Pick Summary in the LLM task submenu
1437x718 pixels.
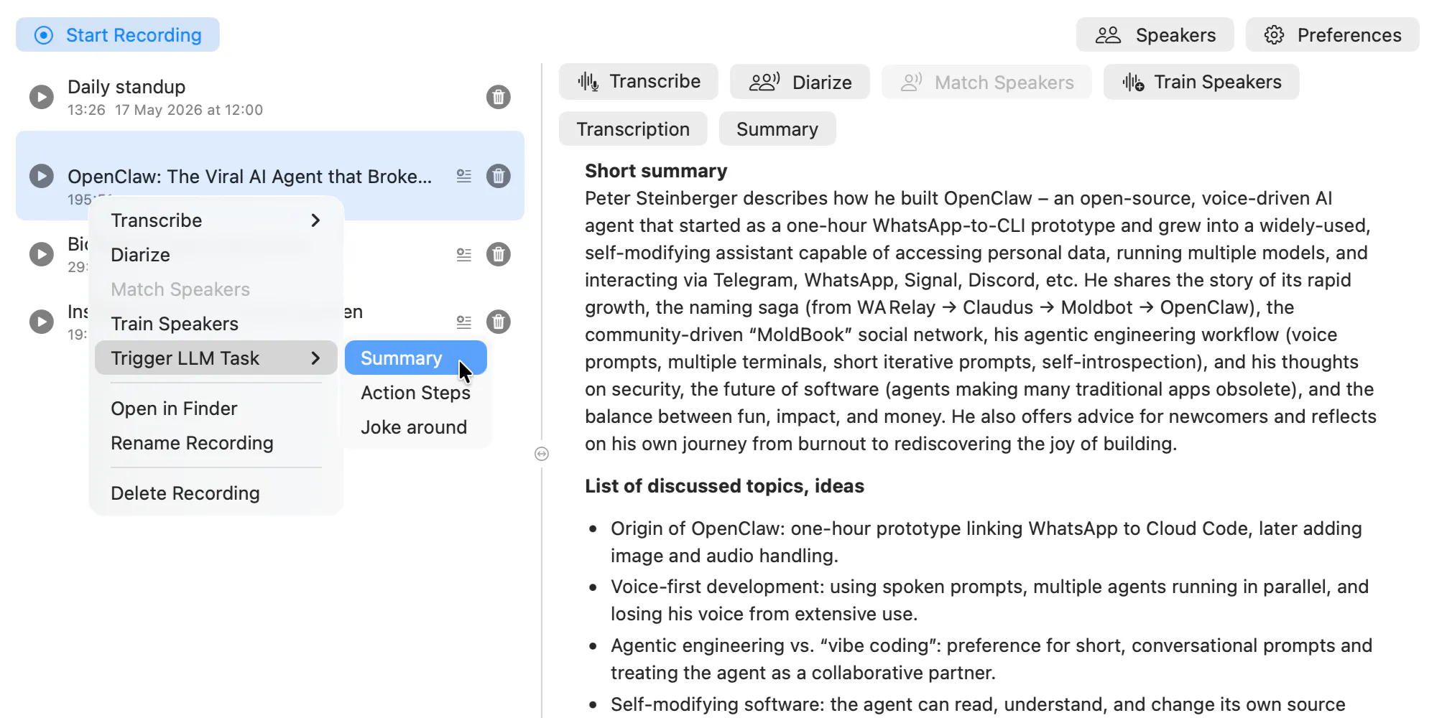tap(416, 358)
